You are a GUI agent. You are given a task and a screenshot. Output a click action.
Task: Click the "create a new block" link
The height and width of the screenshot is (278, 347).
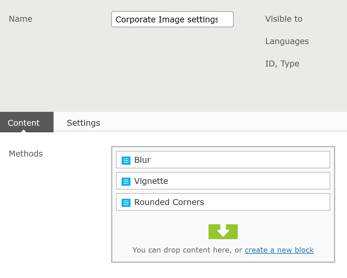279,250
